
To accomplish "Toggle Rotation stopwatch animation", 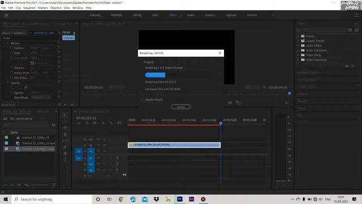I will (11, 67).
